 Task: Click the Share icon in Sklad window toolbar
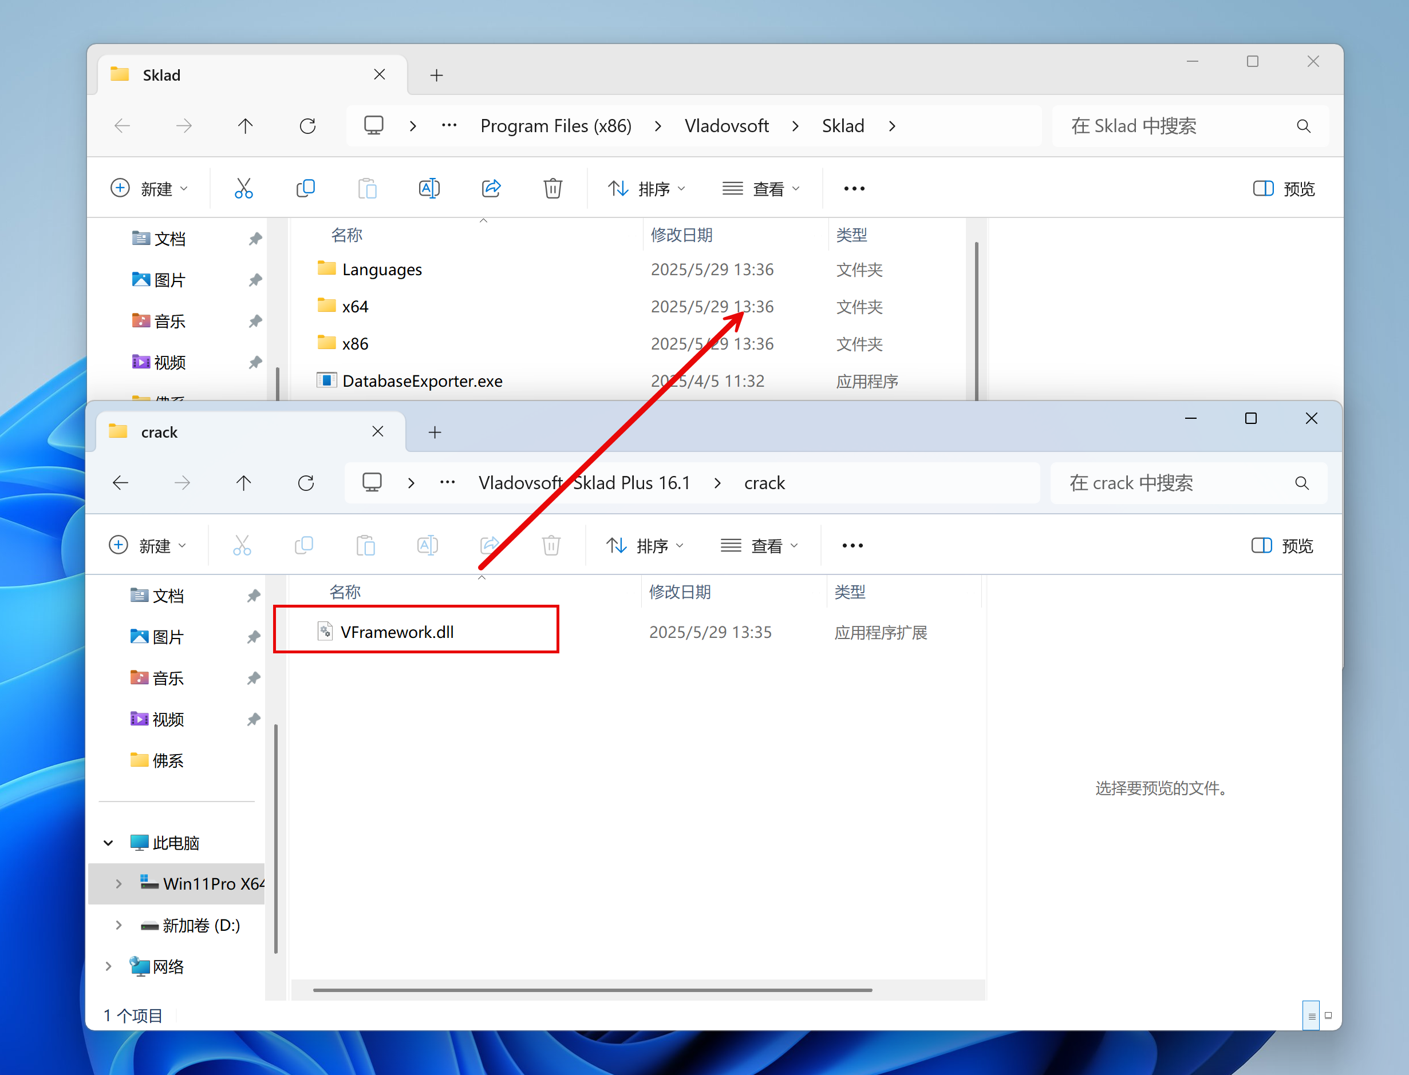pyautogui.click(x=491, y=188)
